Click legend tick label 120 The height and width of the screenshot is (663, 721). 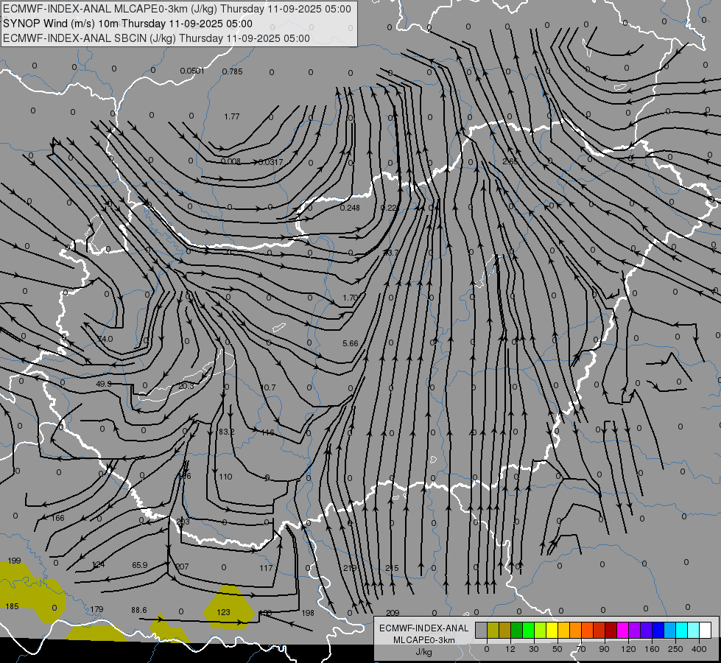[x=628, y=649]
